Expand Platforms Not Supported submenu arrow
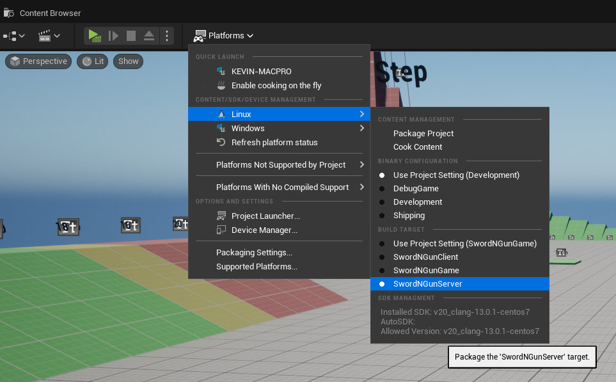 tap(362, 164)
